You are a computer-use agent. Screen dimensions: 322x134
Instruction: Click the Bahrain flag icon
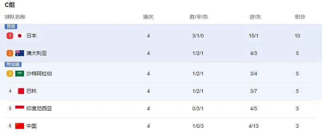20,91
